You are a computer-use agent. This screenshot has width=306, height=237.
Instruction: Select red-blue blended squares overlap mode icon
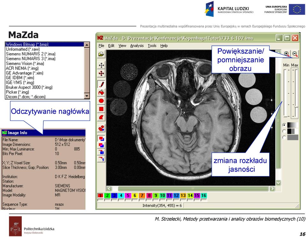point(101,145)
